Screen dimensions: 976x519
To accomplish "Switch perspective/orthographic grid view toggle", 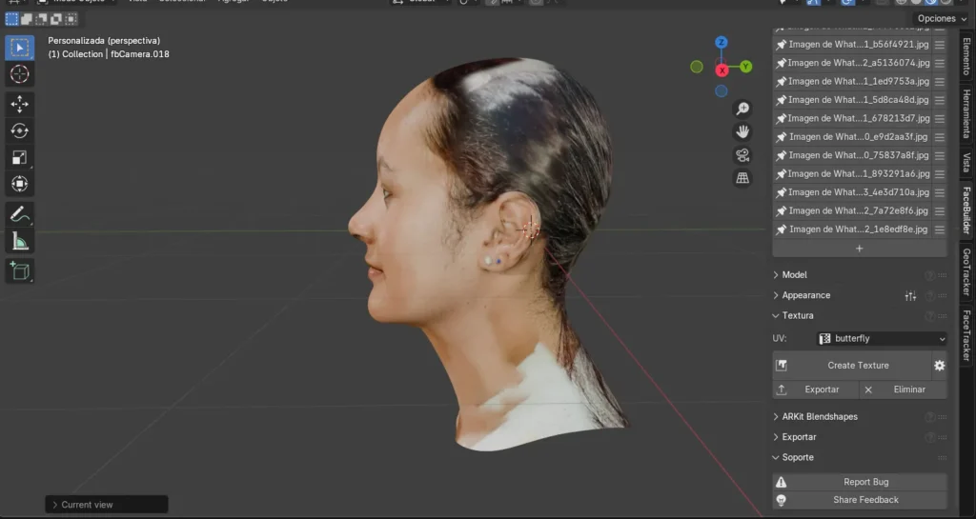I will pyautogui.click(x=742, y=178).
